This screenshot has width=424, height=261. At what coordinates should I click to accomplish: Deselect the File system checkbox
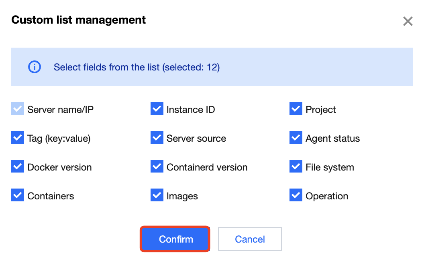point(296,167)
